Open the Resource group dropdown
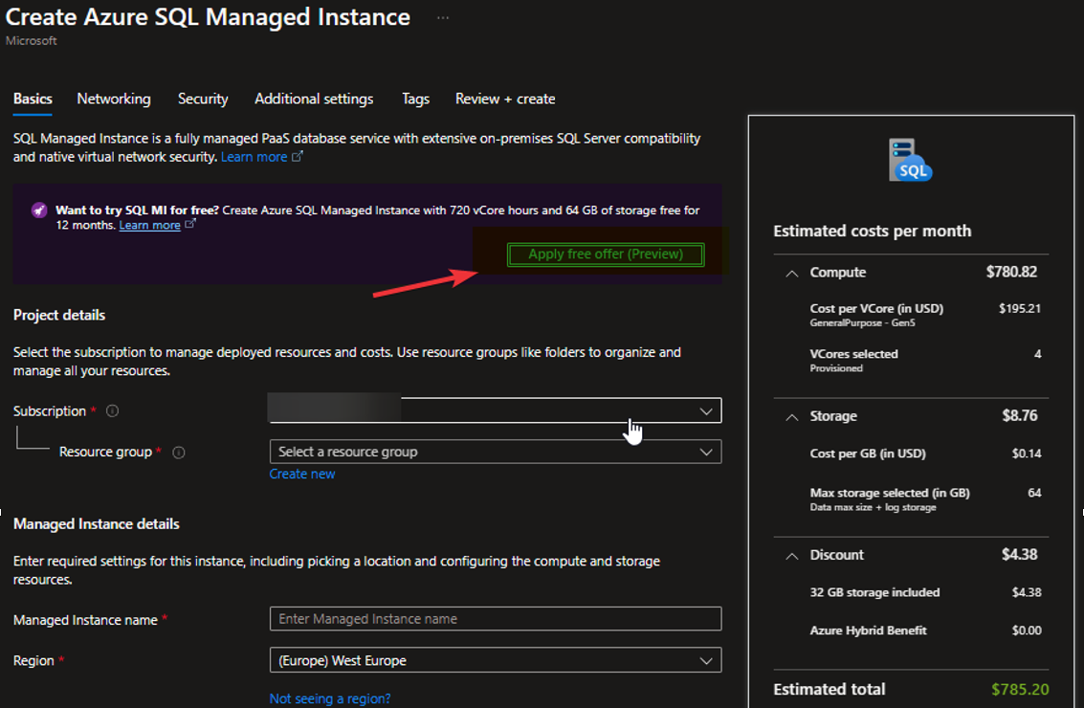Image resolution: width=1084 pixels, height=708 pixels. 496,452
